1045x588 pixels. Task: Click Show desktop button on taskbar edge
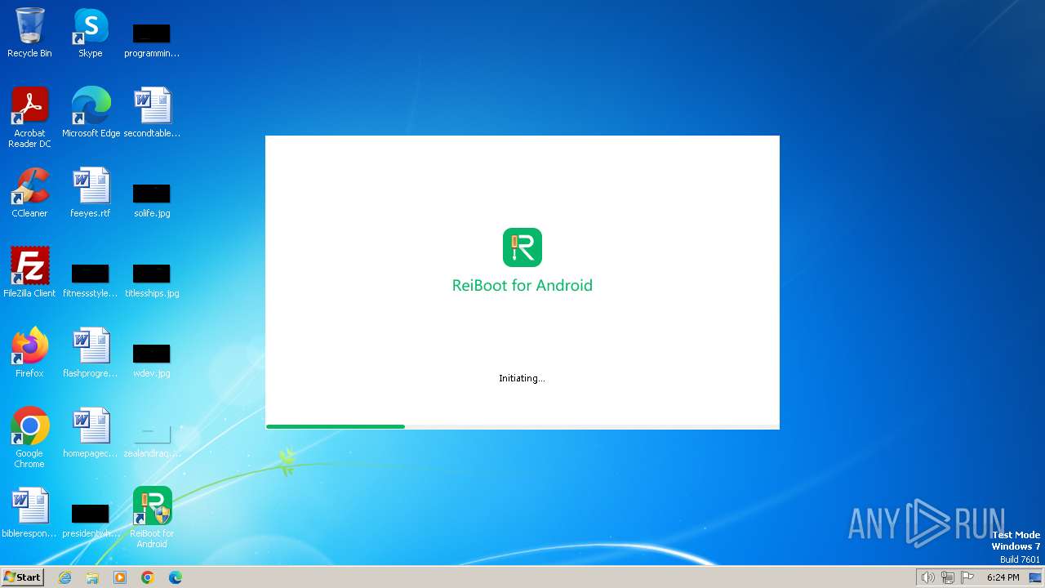pyautogui.click(x=1035, y=577)
